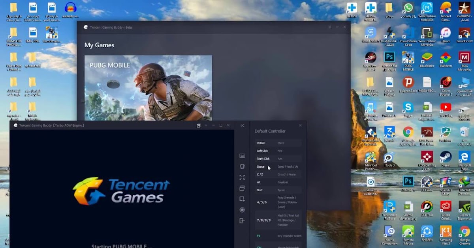Open the Skype desktop shortcut
The image size is (474, 248).
[408, 109]
